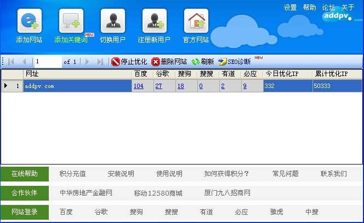
Task: Click the 刷新 (Refresh) toolbar button
Action: (x=203, y=62)
